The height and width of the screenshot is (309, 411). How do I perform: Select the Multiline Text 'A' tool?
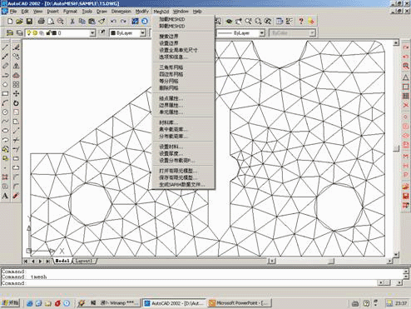5,196
